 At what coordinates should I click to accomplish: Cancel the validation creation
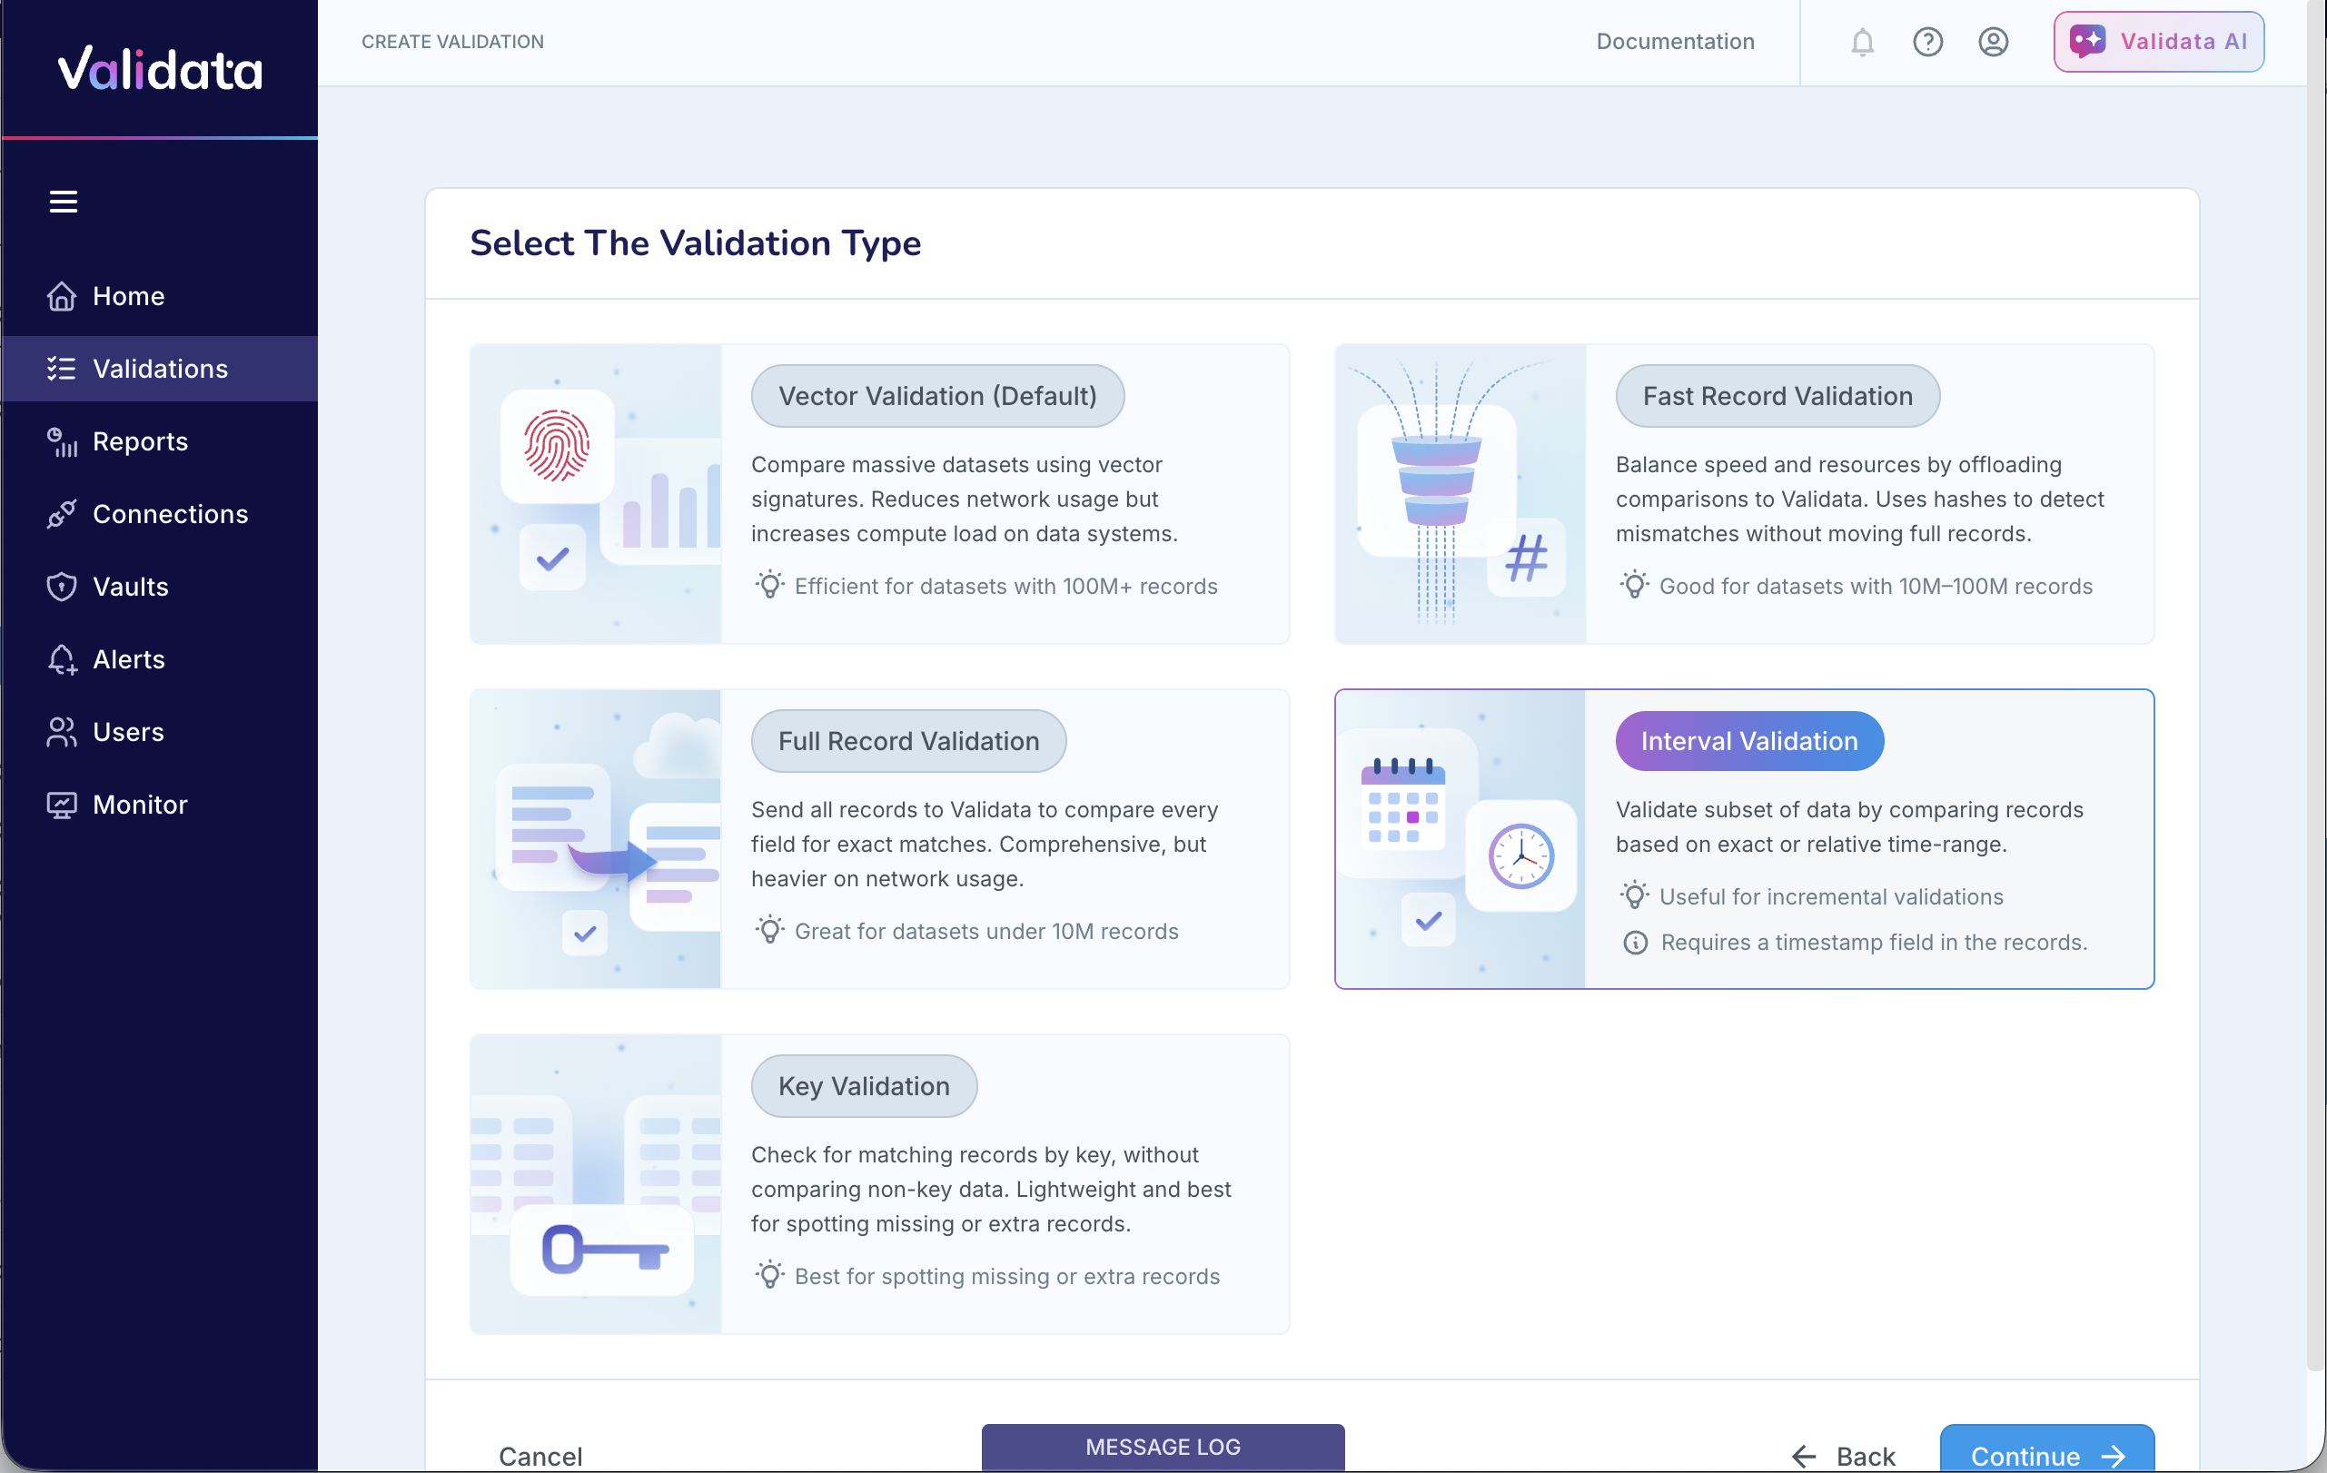tap(540, 1457)
